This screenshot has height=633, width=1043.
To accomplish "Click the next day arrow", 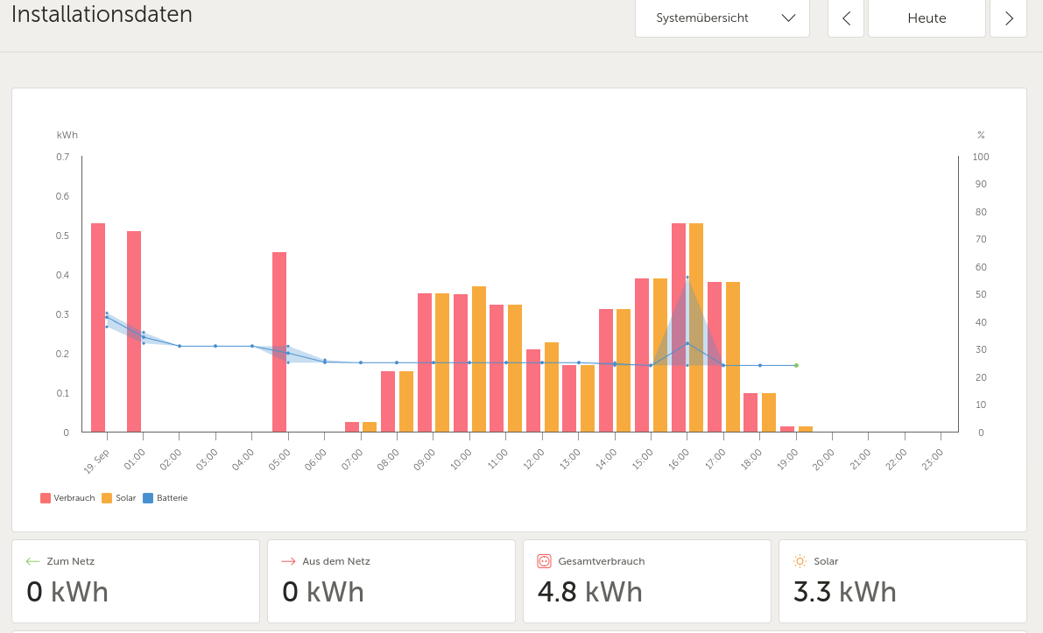I will coord(1008,18).
